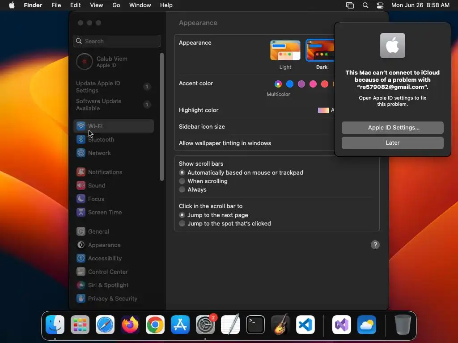Open the Window menu
458x343 pixels.
pos(140,5)
